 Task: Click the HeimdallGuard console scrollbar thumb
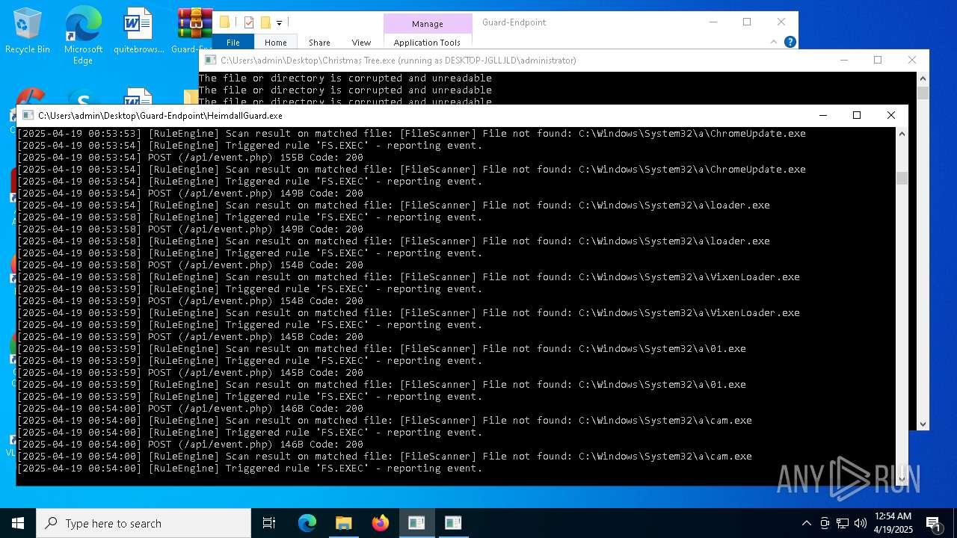[x=902, y=178]
